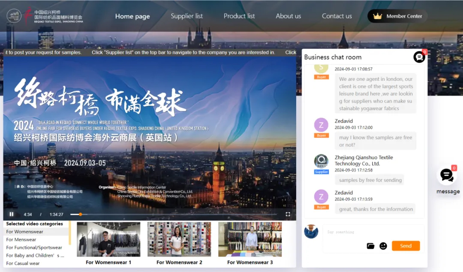Open the Supplier list menu
463x272 pixels.
[x=186, y=16]
